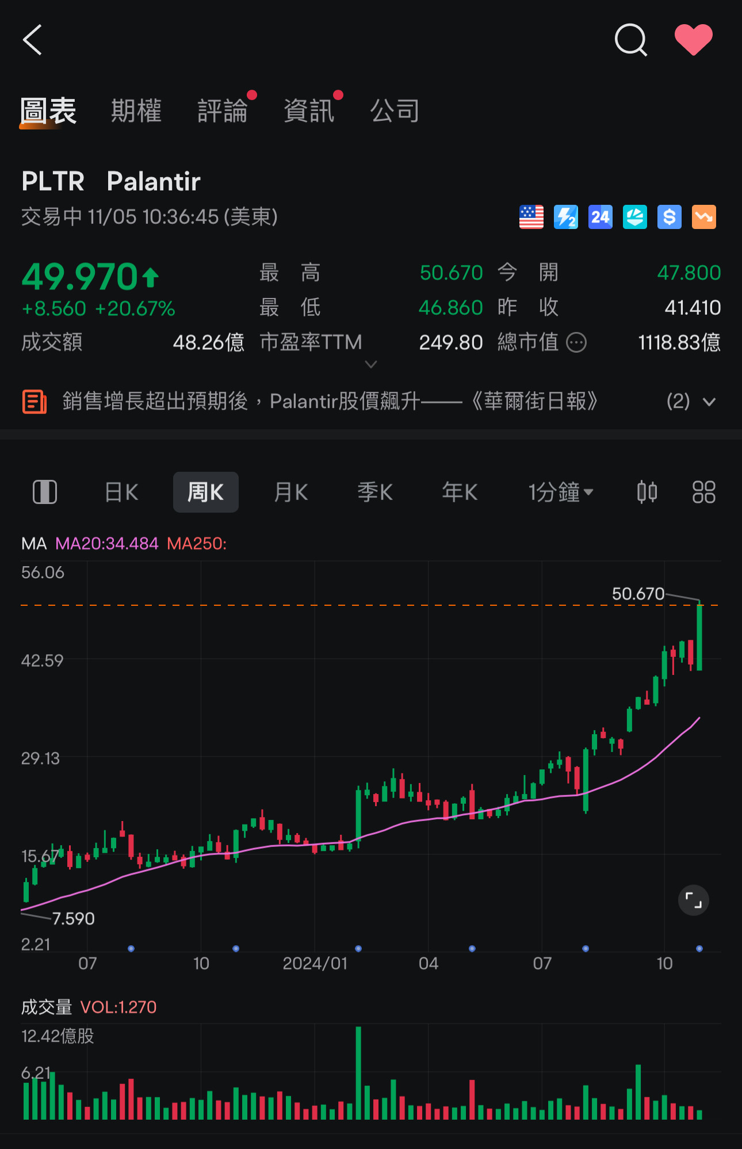Tap the 50.670 high price chart label
The height and width of the screenshot is (1149, 742).
[638, 594]
